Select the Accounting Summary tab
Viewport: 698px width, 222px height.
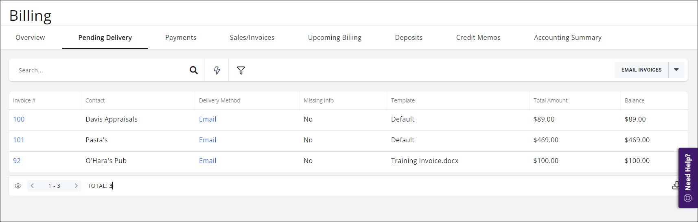point(567,37)
